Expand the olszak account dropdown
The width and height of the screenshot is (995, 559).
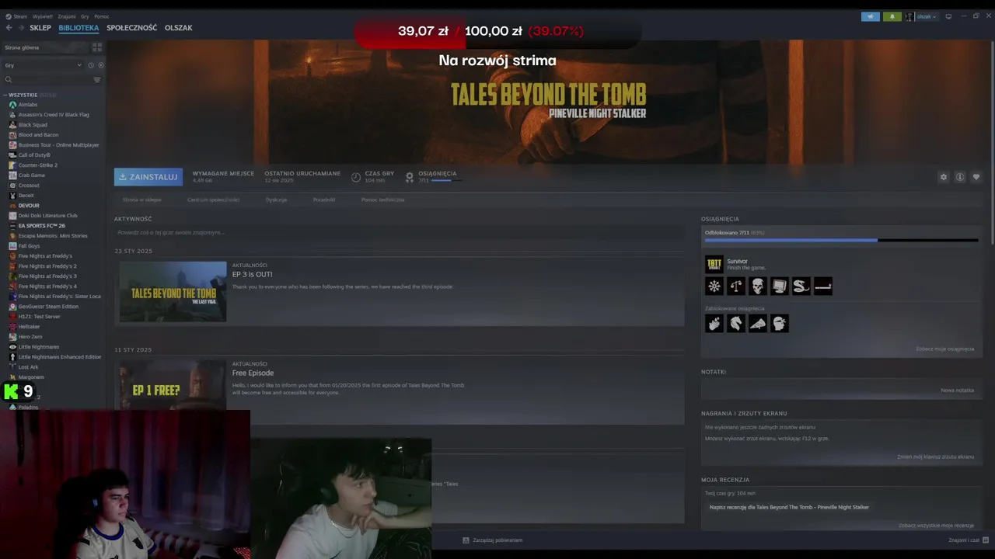(x=922, y=16)
